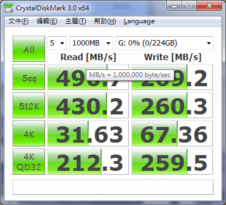Click the 4K write result 67.36
This screenshot has height=205, width=226.
(x=172, y=133)
